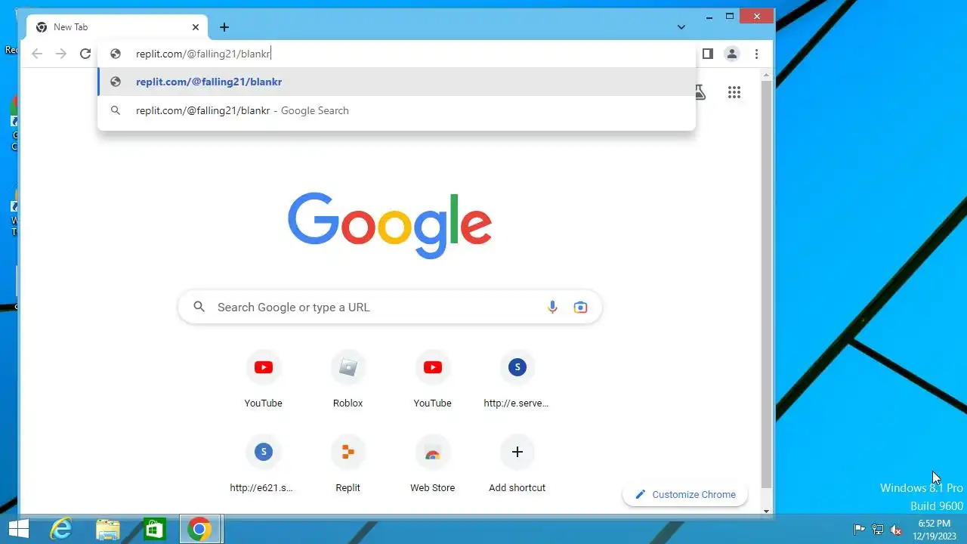Click the scrollbar up arrow
967x544 pixels.
click(x=767, y=74)
